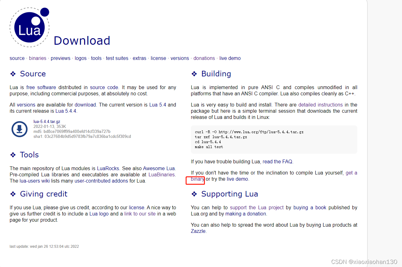Click the curl command line text
This screenshot has height=267, width=402.
pos(249,132)
